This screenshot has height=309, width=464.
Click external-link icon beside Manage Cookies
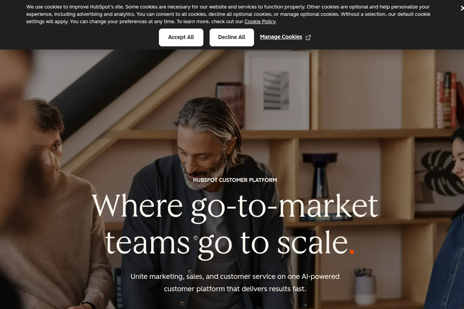[308, 37]
